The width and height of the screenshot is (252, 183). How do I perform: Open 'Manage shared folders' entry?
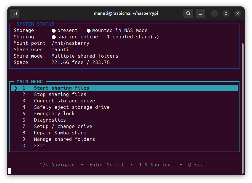[124, 139]
